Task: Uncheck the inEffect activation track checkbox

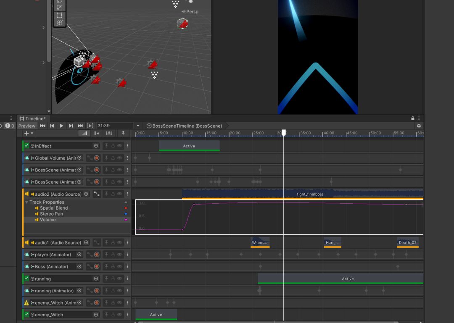Action: 27,146
